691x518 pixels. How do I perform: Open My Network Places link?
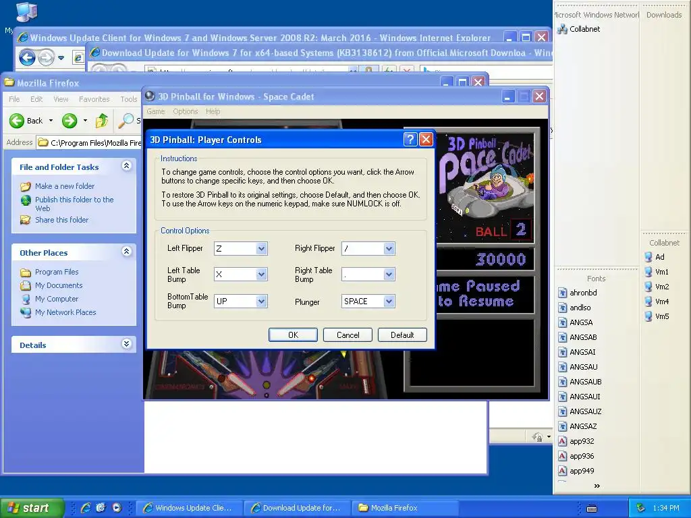[x=65, y=312]
